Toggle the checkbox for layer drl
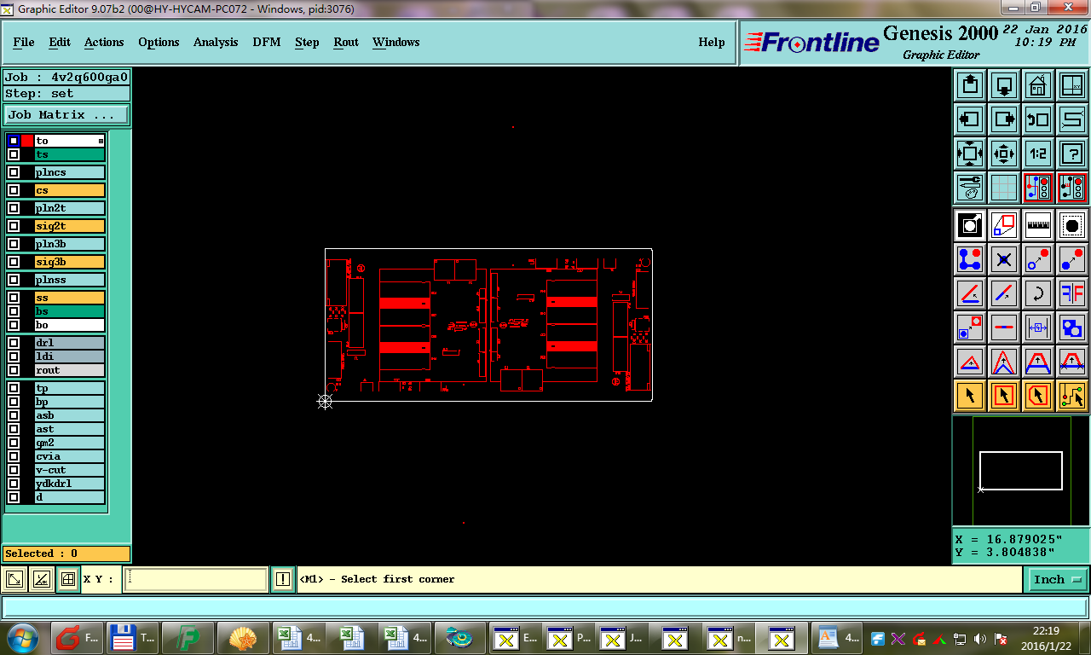 pos(14,343)
